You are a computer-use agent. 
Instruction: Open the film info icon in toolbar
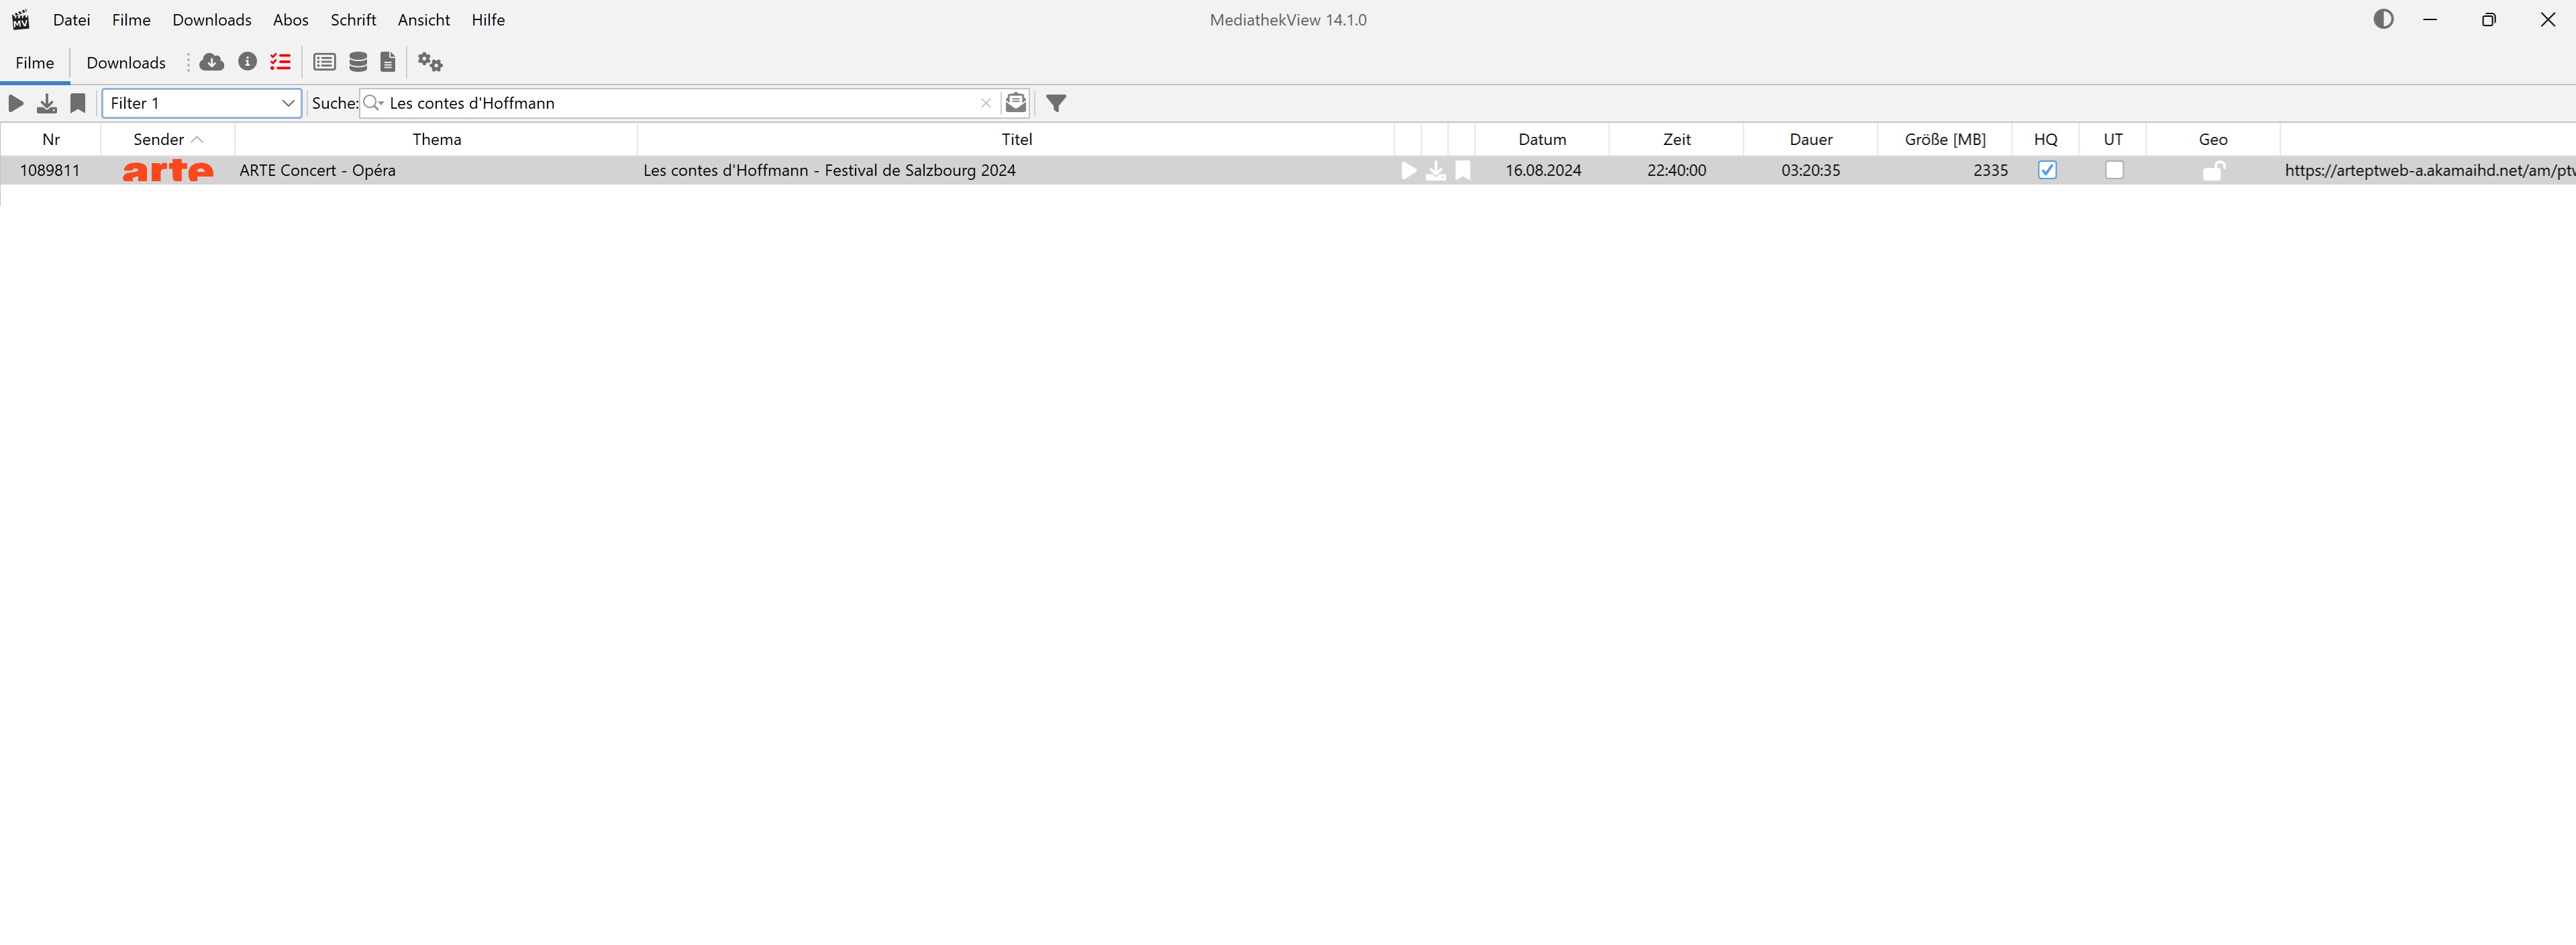(247, 62)
